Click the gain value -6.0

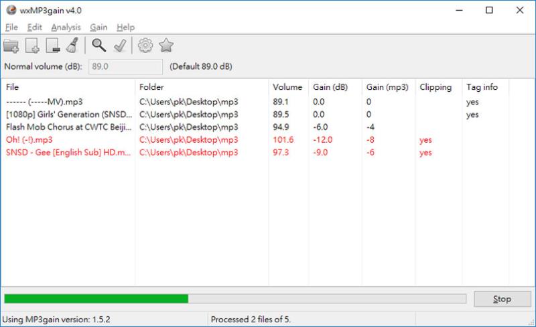pyautogui.click(x=320, y=127)
